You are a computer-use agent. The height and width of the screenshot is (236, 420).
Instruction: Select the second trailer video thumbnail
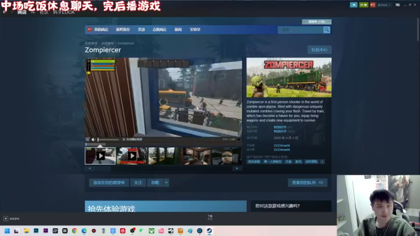click(x=132, y=156)
